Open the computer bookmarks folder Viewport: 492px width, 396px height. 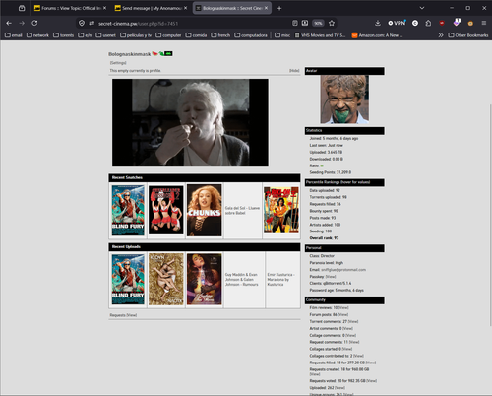point(168,35)
